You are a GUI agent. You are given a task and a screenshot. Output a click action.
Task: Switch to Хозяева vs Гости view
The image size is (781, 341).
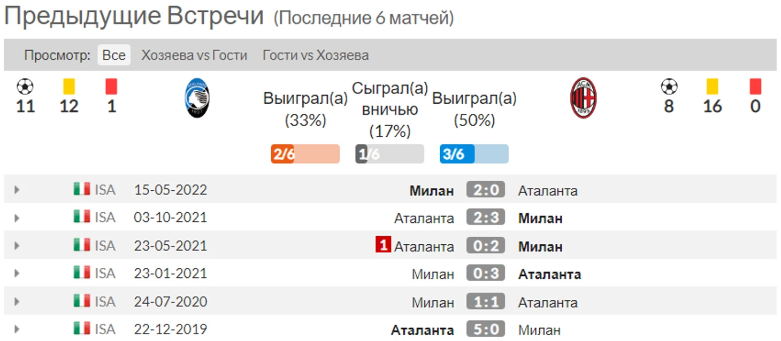point(194,55)
